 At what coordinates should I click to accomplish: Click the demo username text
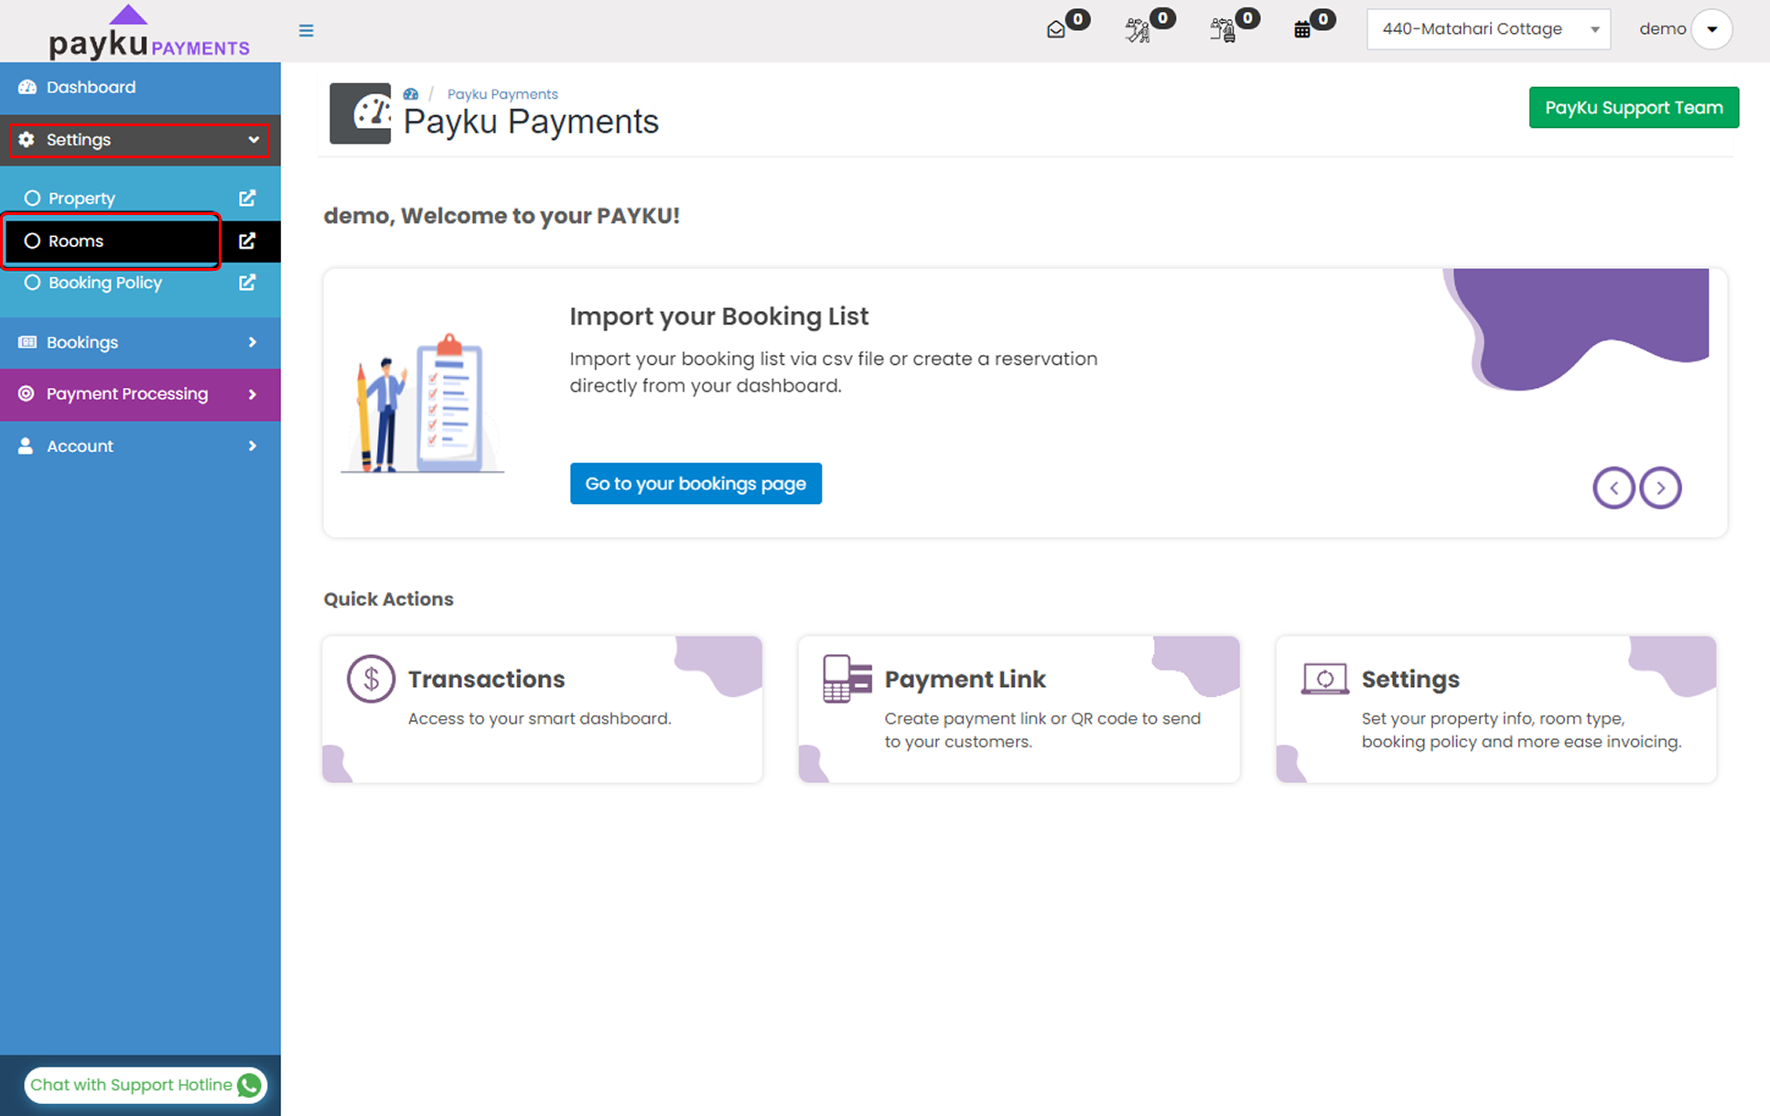click(1662, 29)
